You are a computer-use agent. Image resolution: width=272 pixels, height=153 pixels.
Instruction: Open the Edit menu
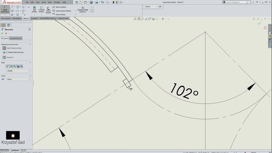(x=32, y=2)
